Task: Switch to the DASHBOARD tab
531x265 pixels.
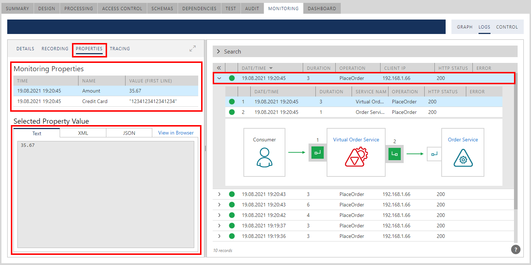Action: click(x=322, y=8)
